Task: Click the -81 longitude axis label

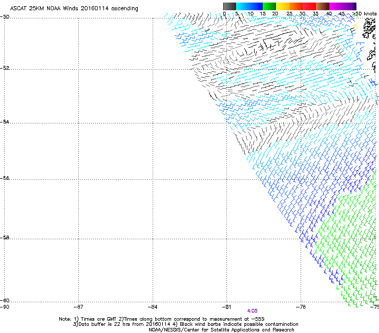Action: pyautogui.click(x=226, y=307)
